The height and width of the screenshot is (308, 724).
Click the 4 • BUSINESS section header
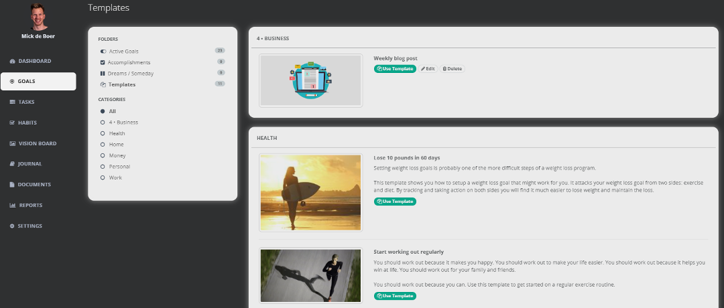(x=273, y=39)
